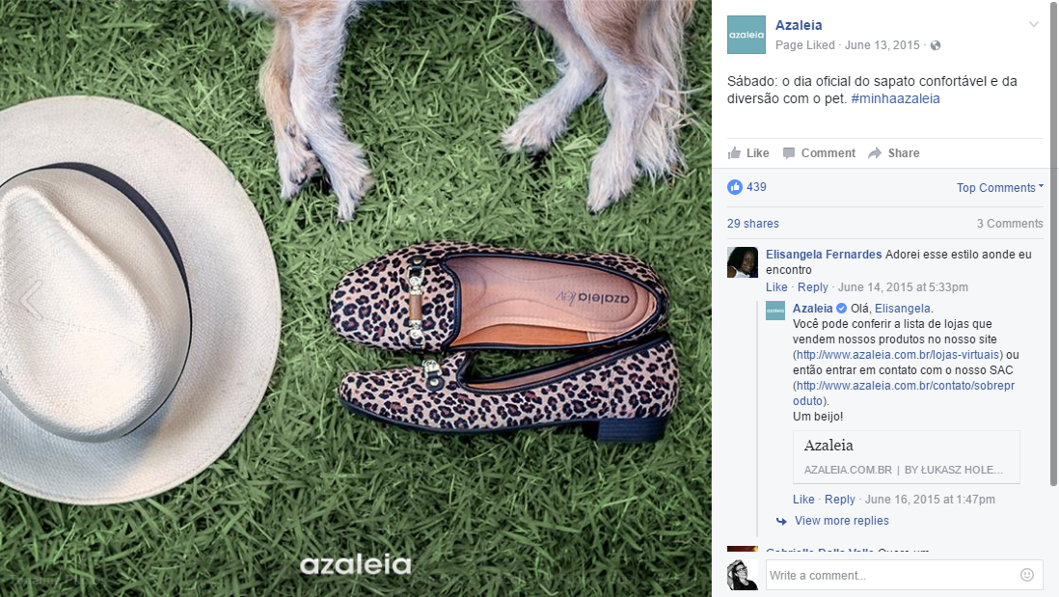Click the Like thumbs-up icon under post

coord(734,152)
